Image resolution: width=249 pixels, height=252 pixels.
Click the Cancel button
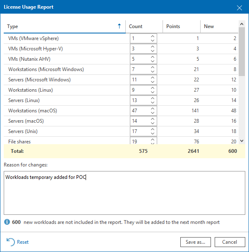click(x=230, y=242)
